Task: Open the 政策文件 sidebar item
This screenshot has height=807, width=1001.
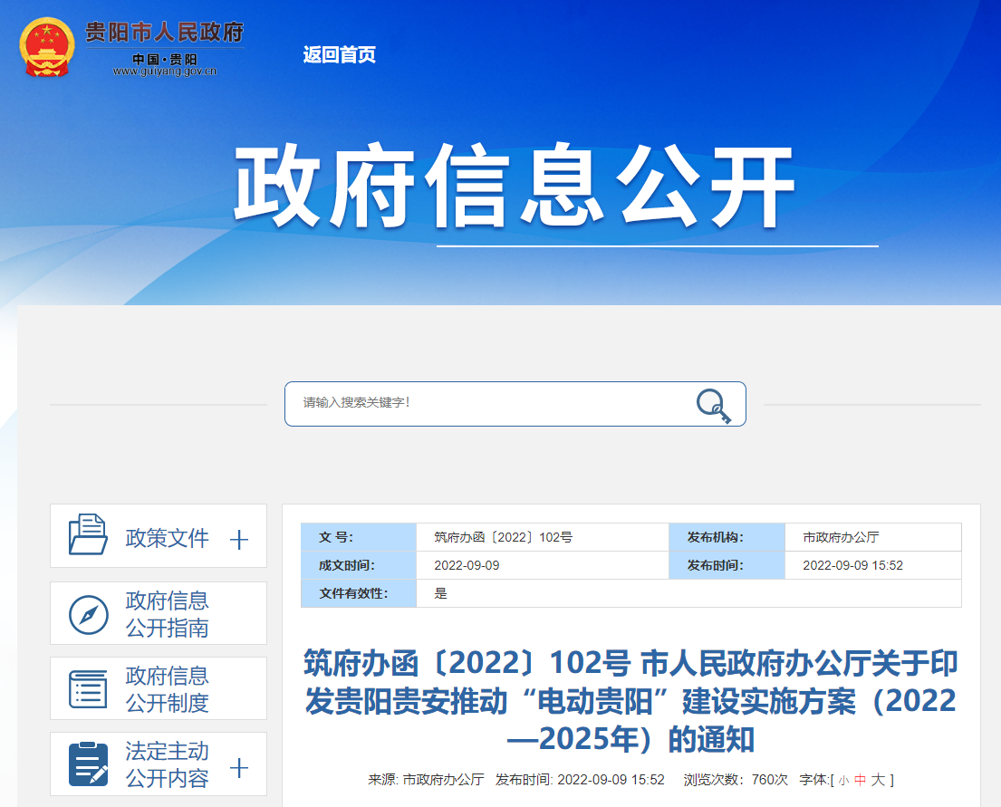Action: [x=168, y=538]
